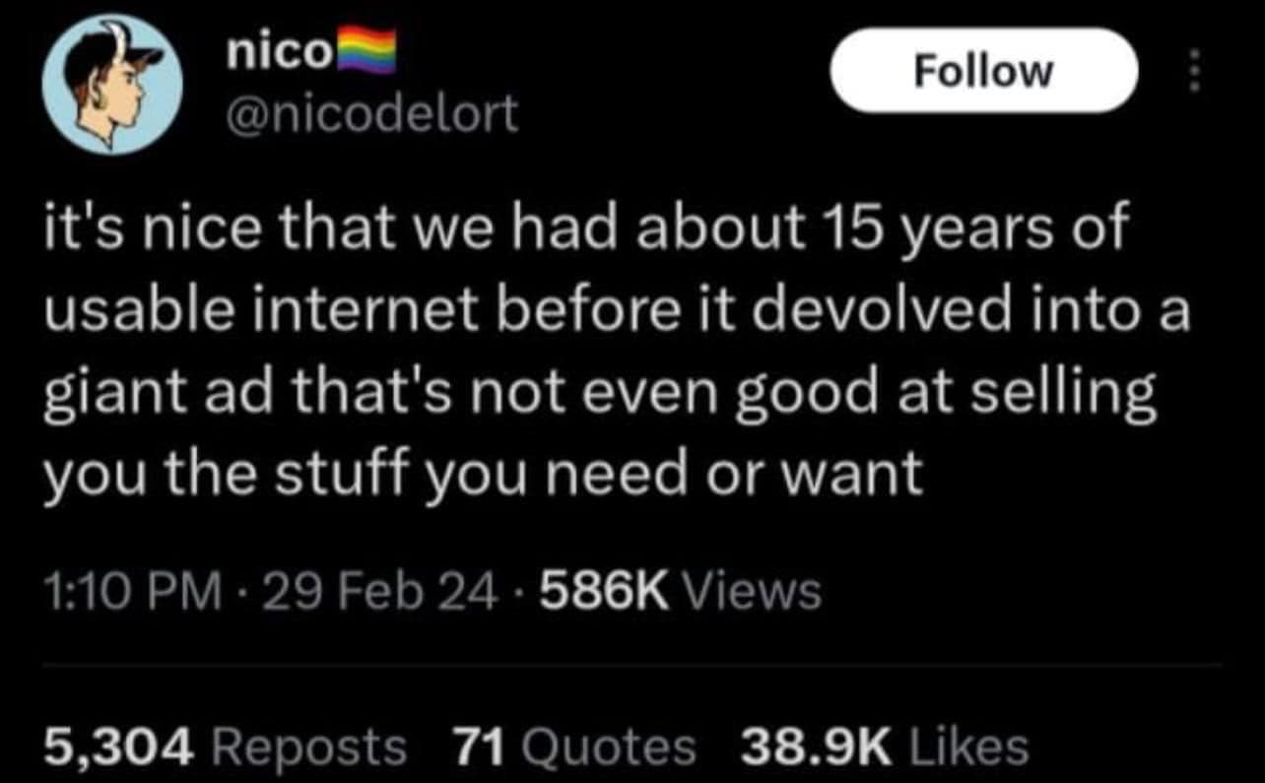
Task: Open the three-dot more options menu
Action: click(1194, 72)
